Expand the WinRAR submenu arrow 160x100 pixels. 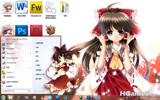30,44
